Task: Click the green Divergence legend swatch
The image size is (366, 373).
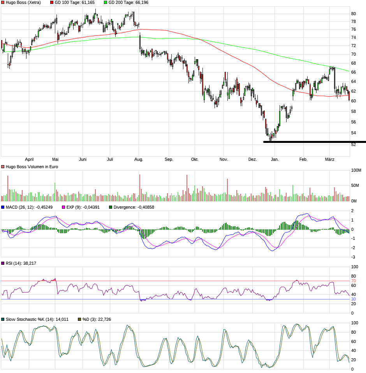Action: [111, 207]
